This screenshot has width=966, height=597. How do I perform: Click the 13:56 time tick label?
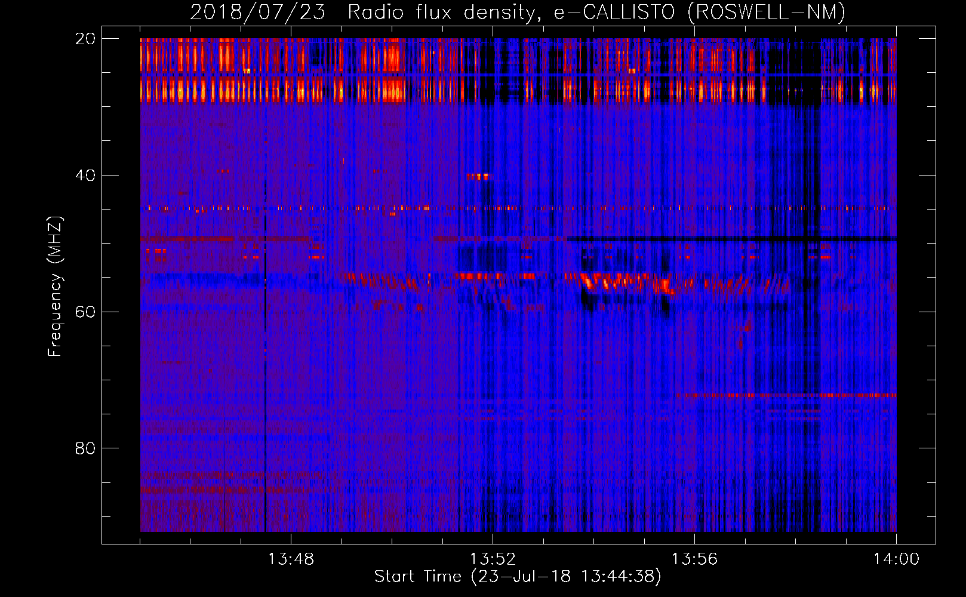(694, 559)
